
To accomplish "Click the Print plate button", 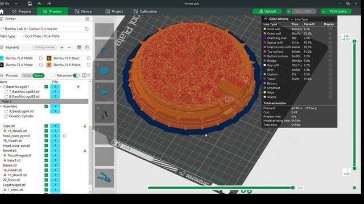I will pyautogui.click(x=338, y=11).
